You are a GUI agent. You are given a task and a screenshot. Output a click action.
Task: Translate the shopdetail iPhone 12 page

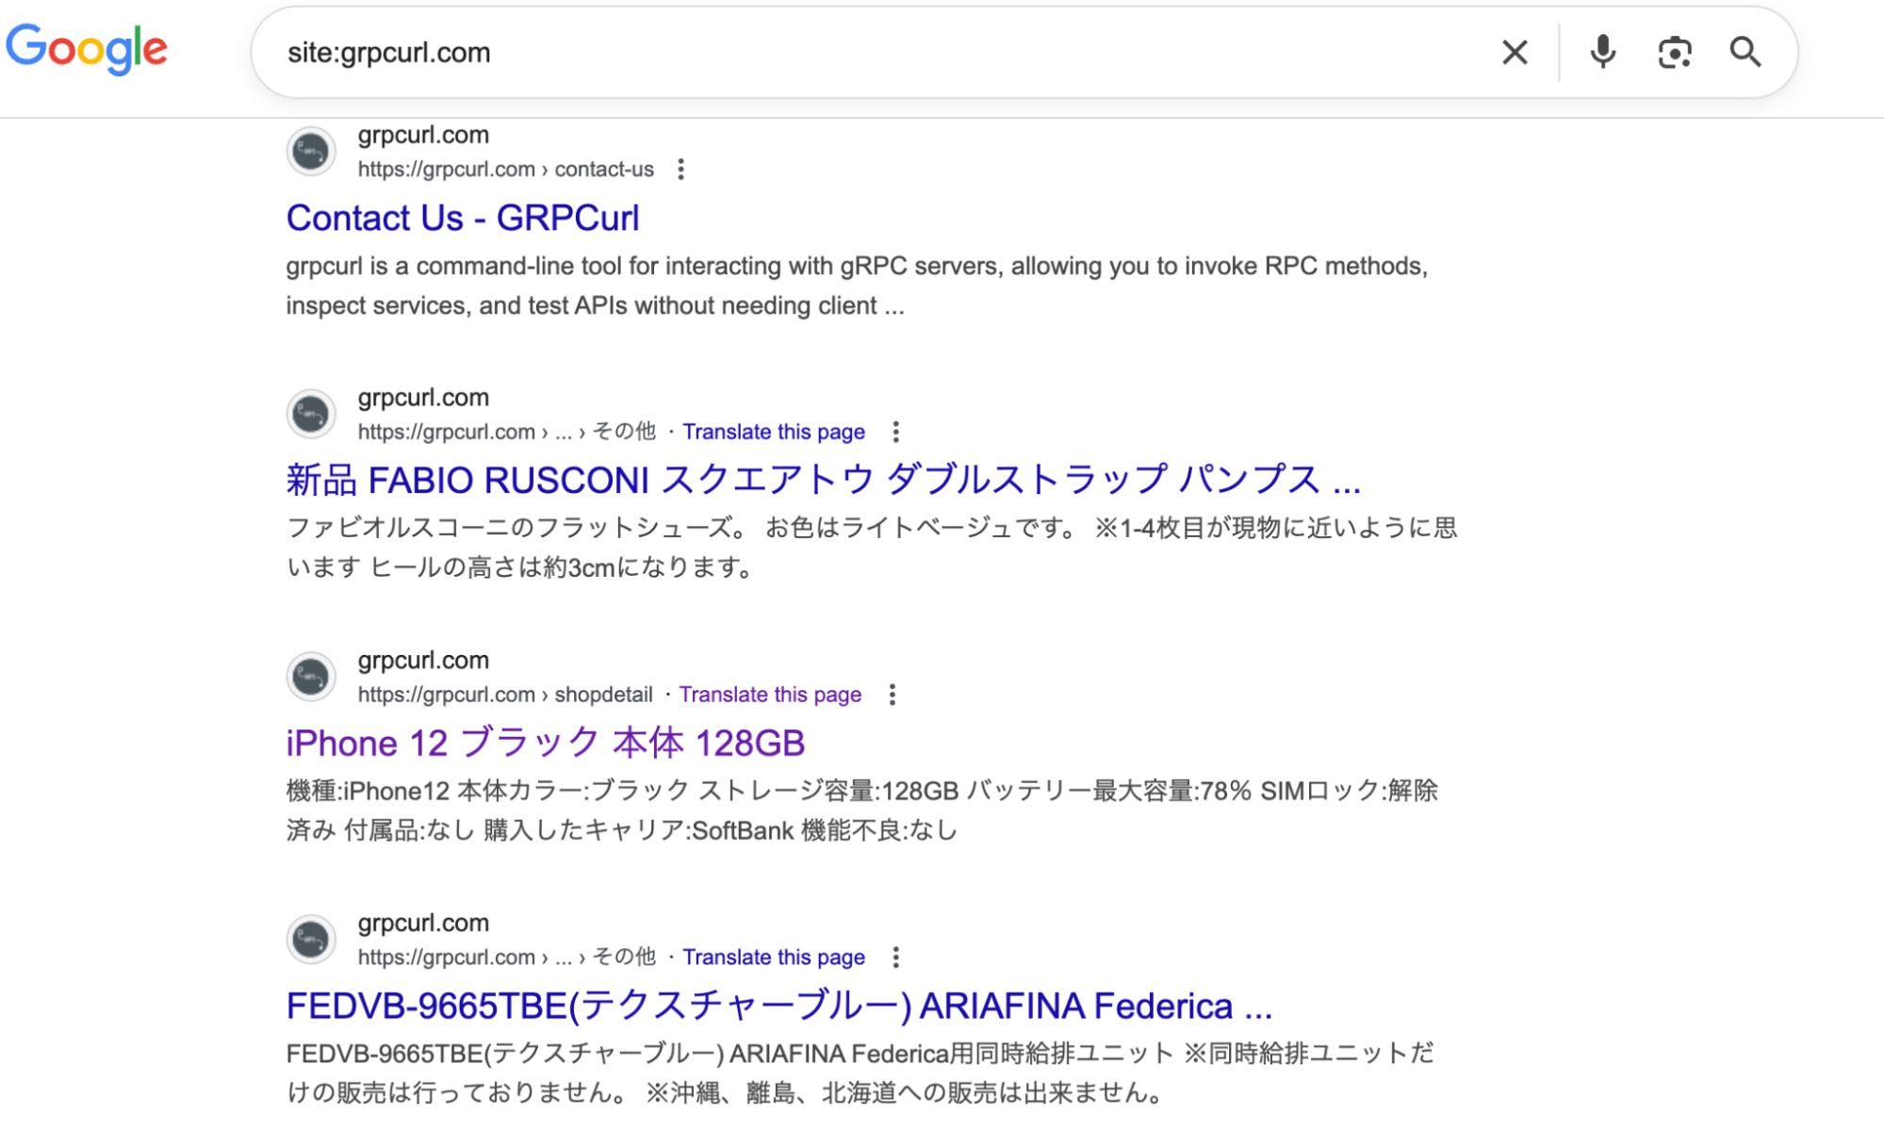[x=769, y=695]
